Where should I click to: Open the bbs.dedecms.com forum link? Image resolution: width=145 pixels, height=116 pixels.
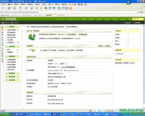coord(55,100)
